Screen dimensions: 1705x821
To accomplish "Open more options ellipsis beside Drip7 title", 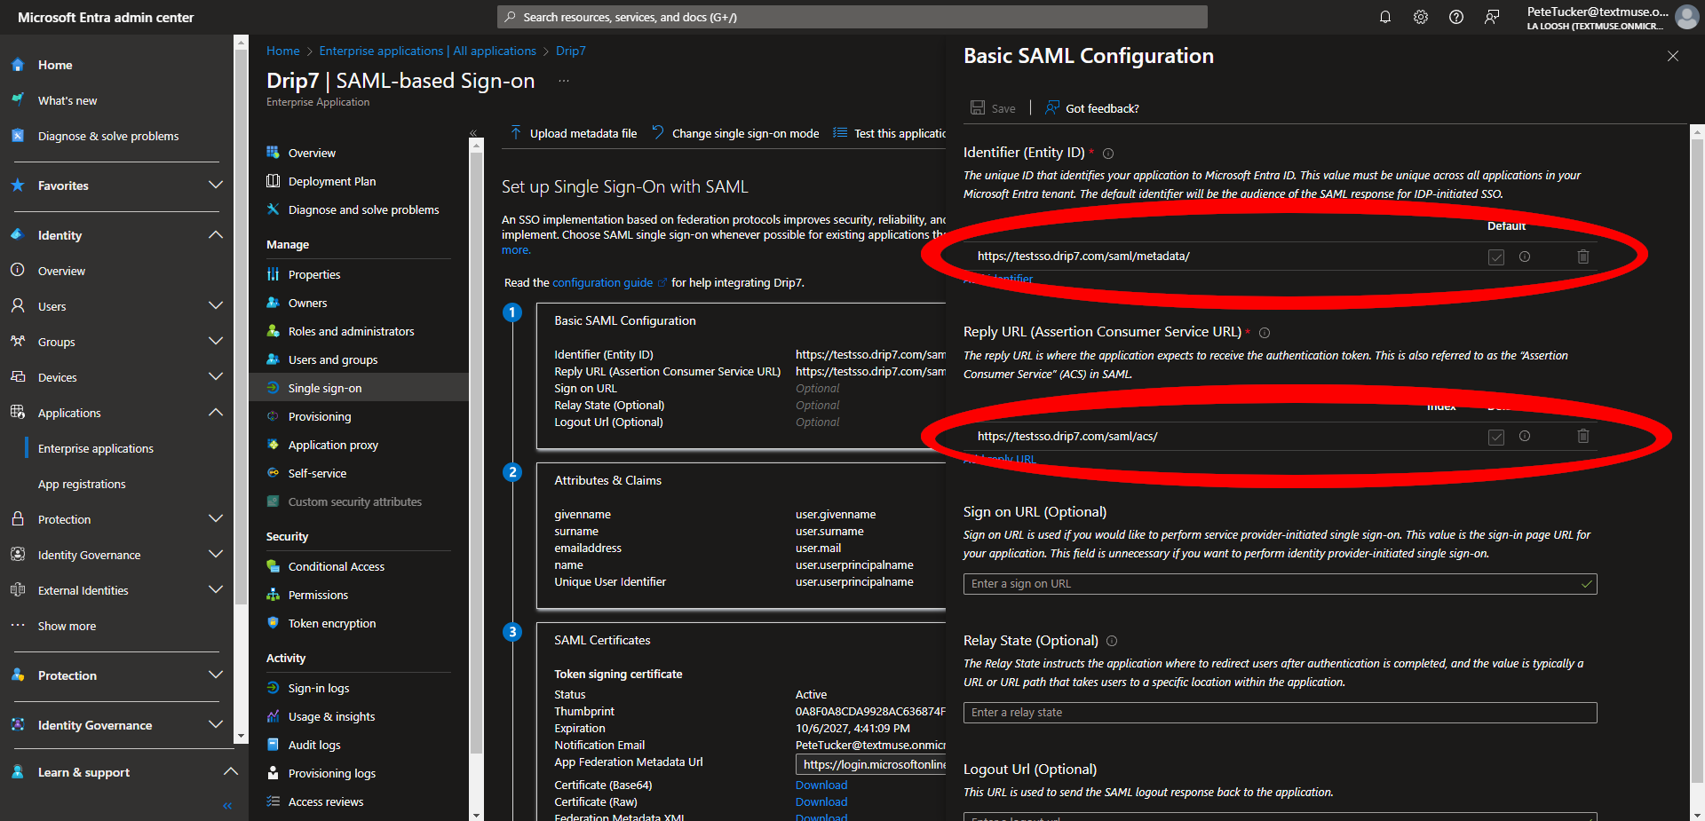I will (x=564, y=81).
